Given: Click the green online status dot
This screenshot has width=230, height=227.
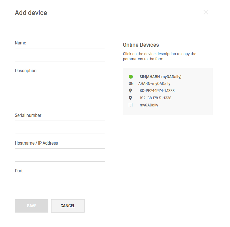Looking at the screenshot, I should (x=131, y=77).
